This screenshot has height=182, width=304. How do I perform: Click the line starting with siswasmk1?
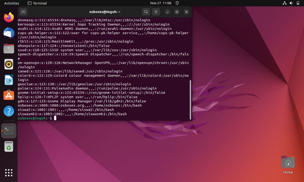(x=72, y=114)
